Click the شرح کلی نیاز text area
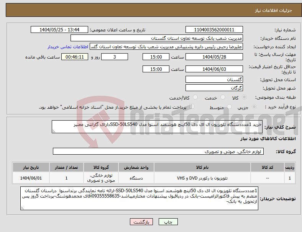 [x=157, y=127]
